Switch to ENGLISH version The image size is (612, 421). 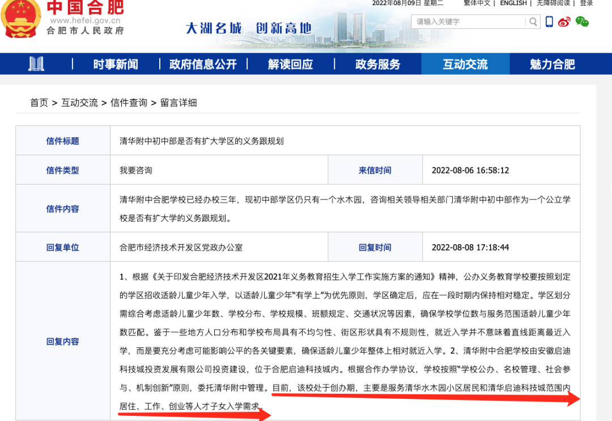point(513,3)
